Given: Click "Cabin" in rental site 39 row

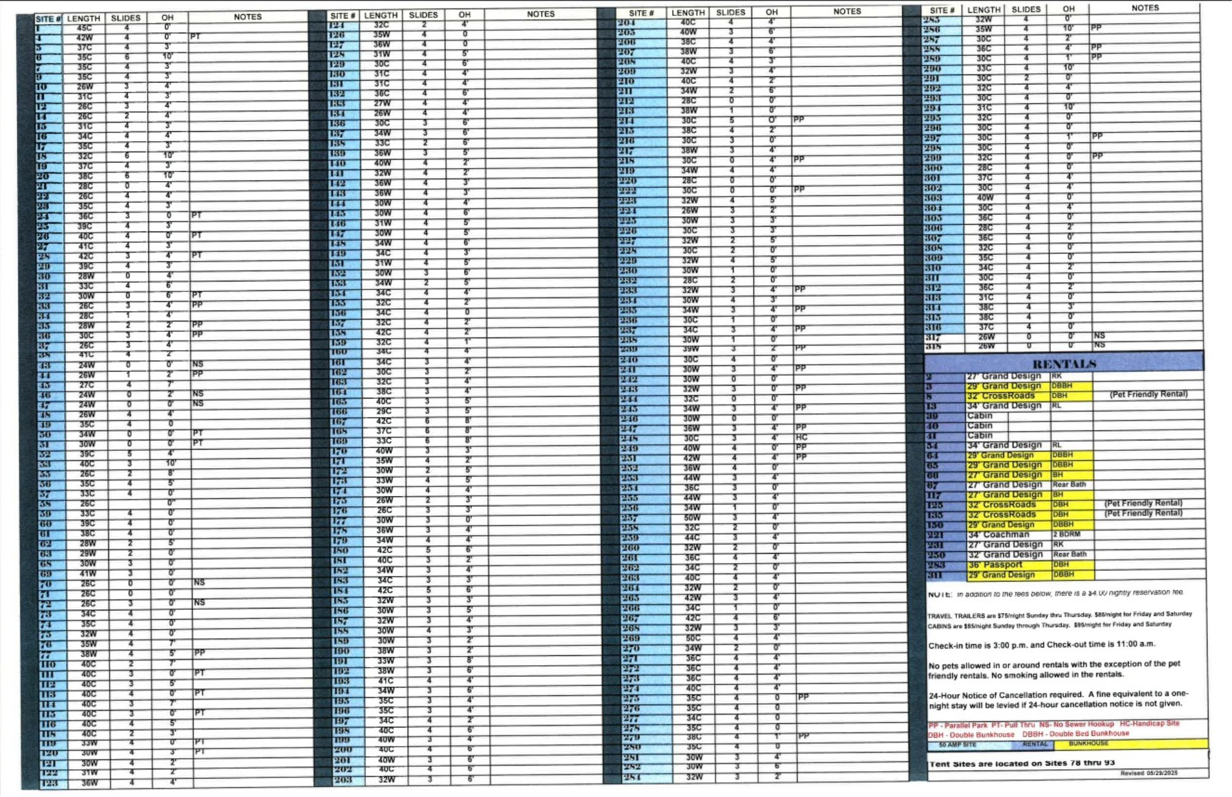Looking at the screenshot, I should [x=979, y=416].
